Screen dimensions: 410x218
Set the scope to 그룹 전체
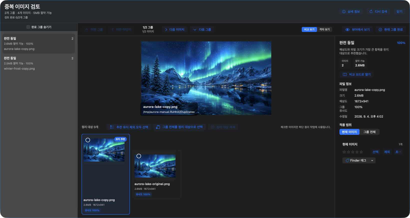point(369,132)
